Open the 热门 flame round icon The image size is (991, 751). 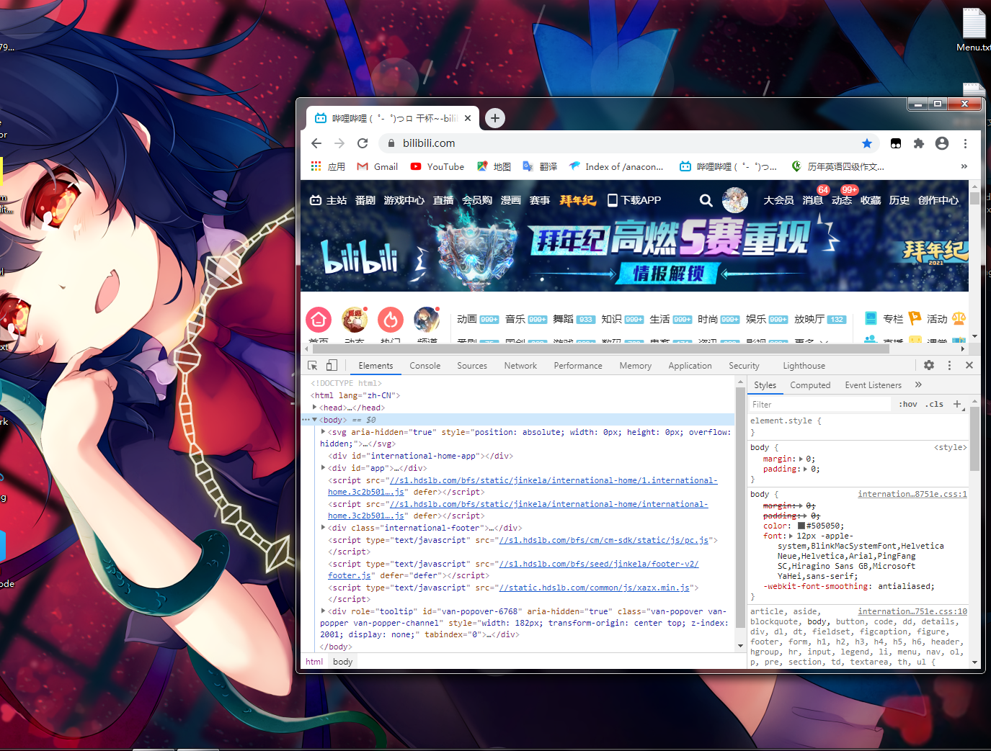[391, 319]
